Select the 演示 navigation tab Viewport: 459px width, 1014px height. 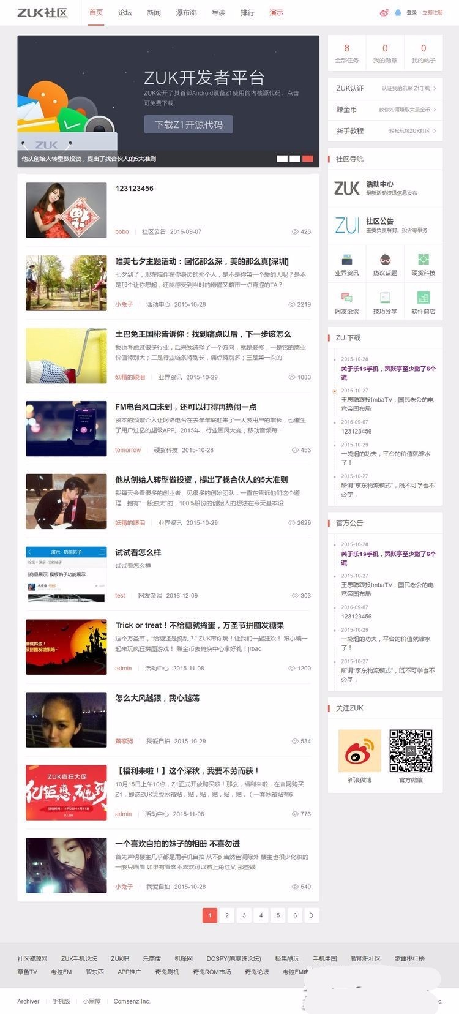(x=277, y=12)
